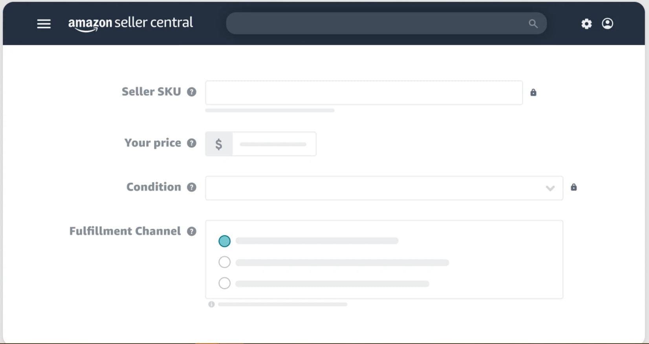This screenshot has height=344, width=649.
Task: Click the Fulfillment Channel help icon
Action: 191,231
